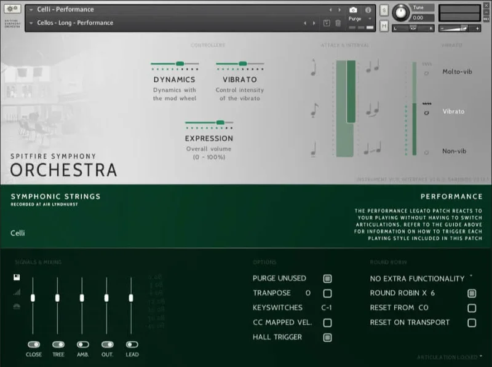492x367 pixels.
Task: Open the No Extra Functionality dropdown
Action: [421, 278]
